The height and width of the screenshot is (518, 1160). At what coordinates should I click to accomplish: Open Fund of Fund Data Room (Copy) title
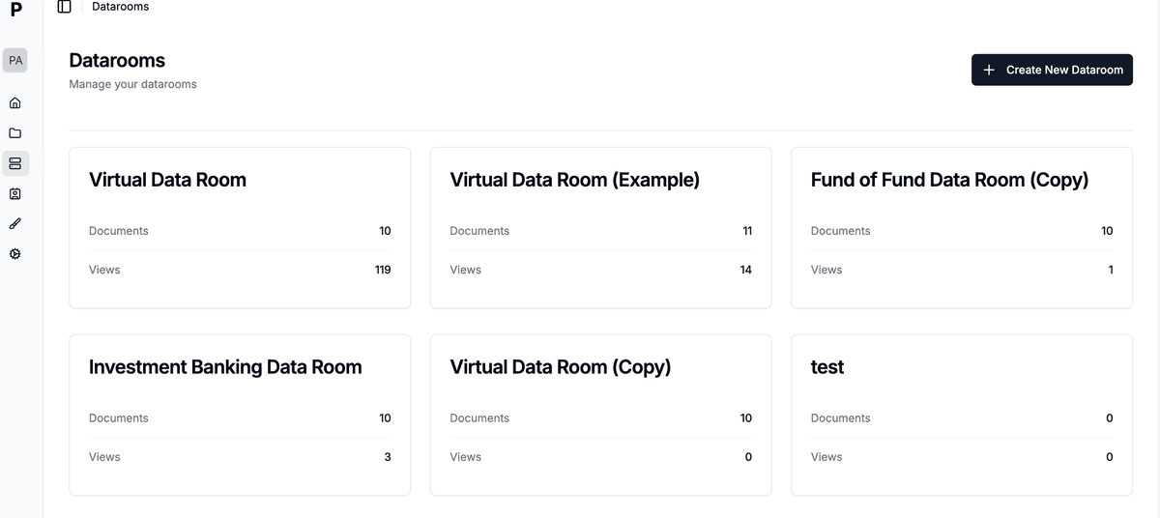click(x=949, y=180)
